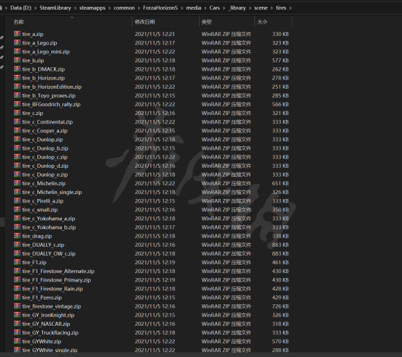402x357 pixels.
Task: Go to the SteamLibrary breadcrumb folder
Action: tap(55, 8)
